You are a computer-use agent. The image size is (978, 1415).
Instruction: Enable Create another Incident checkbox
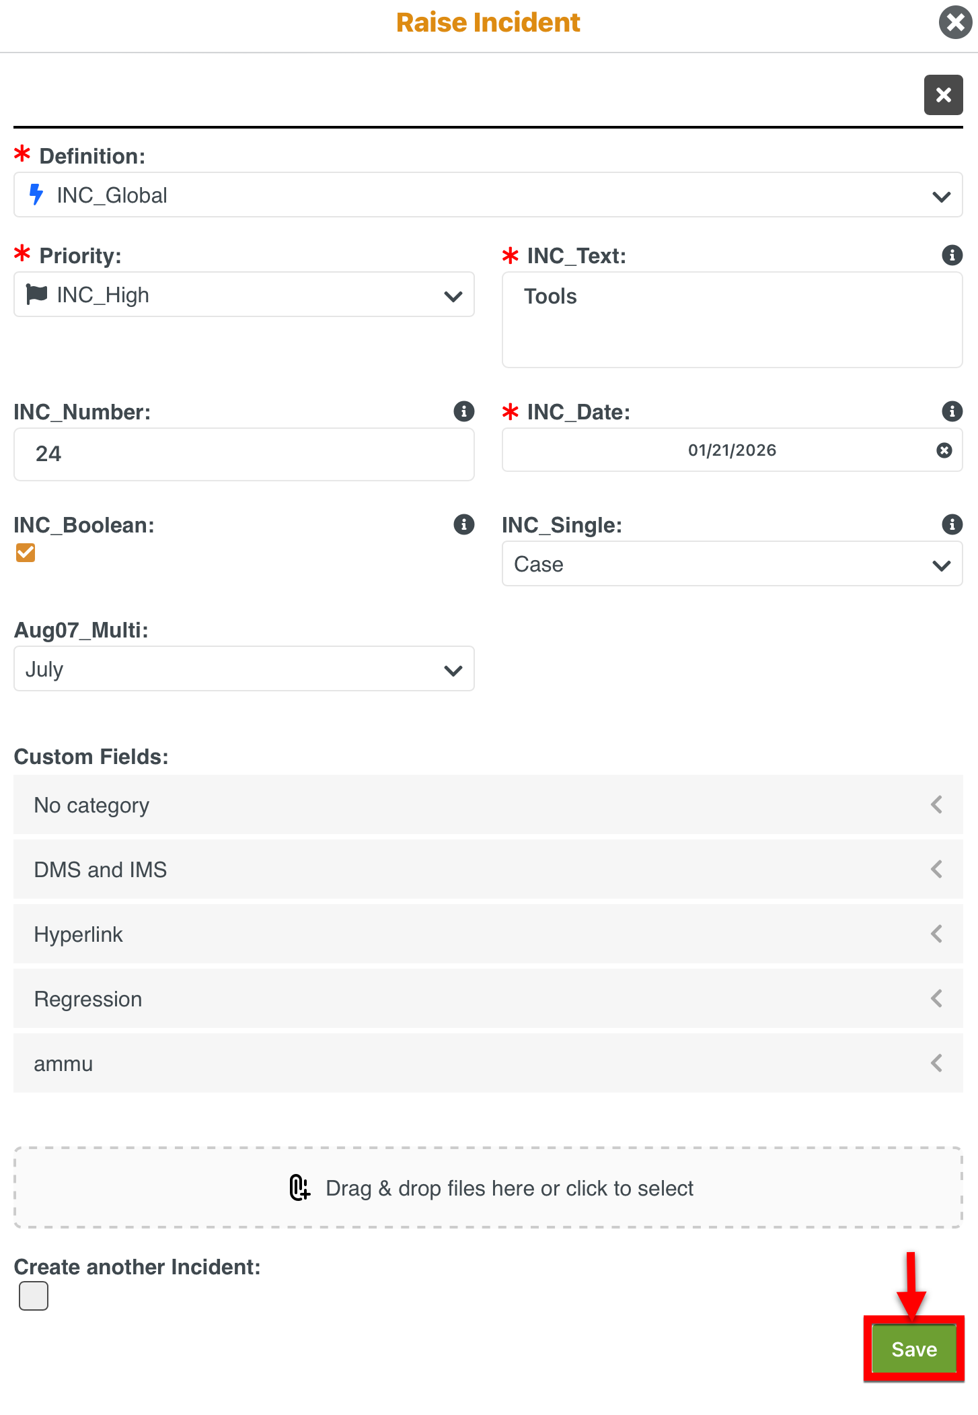(34, 1296)
